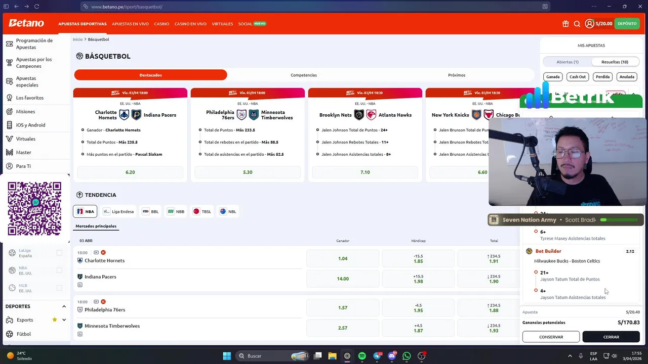This screenshot has height=364, width=648.
Task: Collapse the DEPORTES section
Action: [64, 306]
